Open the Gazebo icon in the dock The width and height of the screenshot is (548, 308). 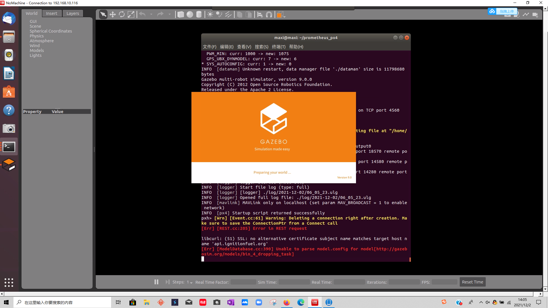point(9,165)
